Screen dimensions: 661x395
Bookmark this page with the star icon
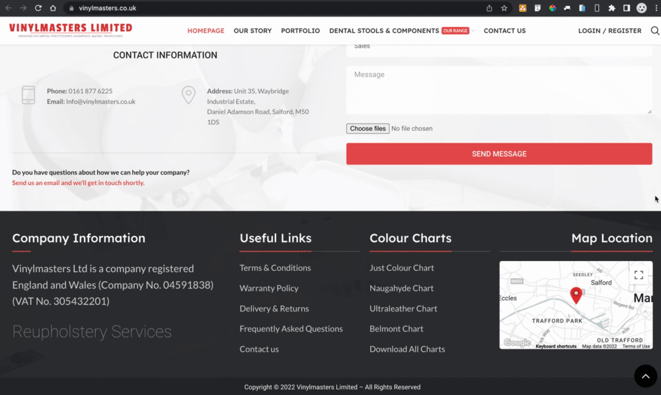pyautogui.click(x=504, y=8)
